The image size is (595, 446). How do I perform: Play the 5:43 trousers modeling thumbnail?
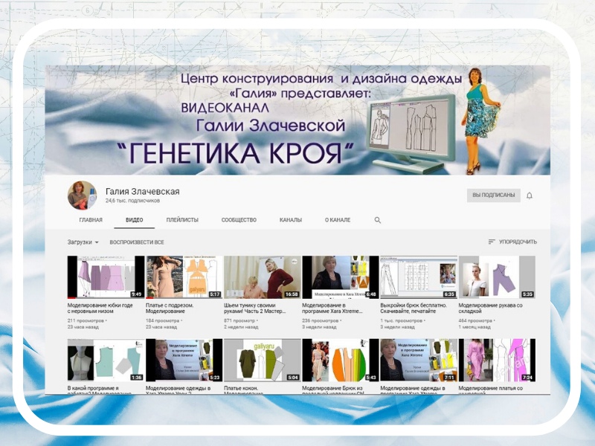(341, 360)
